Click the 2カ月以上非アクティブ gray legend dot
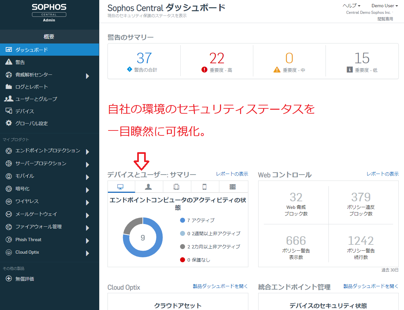Image resolution: width=404 pixels, height=310 pixels. (x=183, y=246)
